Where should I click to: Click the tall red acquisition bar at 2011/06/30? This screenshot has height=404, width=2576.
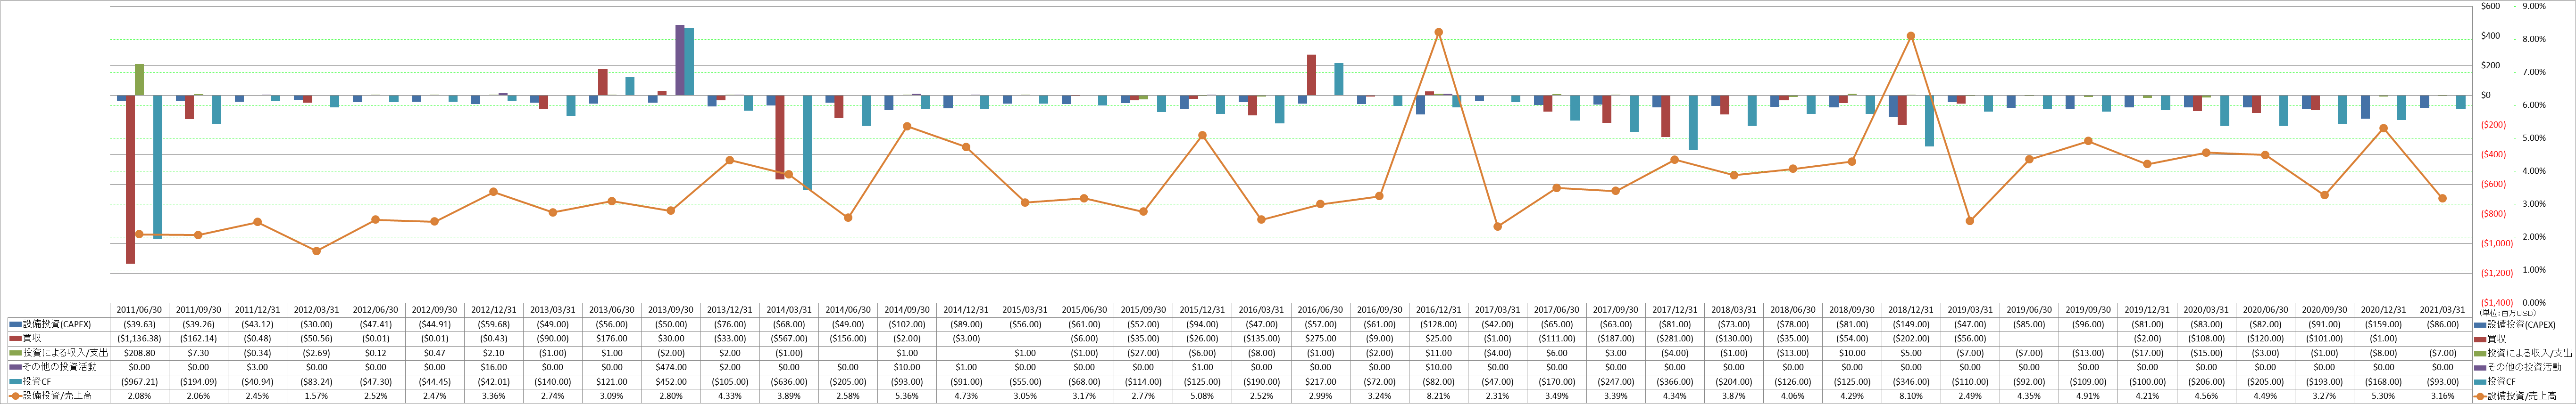click(x=130, y=179)
